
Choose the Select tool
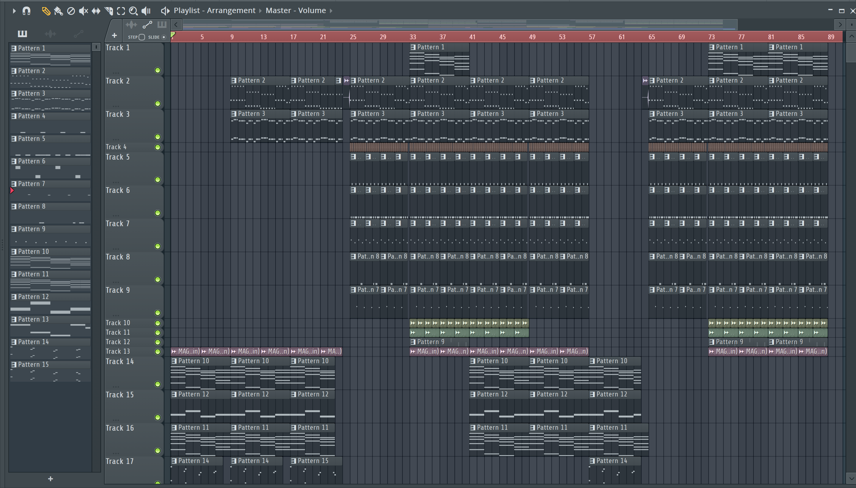pyautogui.click(x=121, y=11)
